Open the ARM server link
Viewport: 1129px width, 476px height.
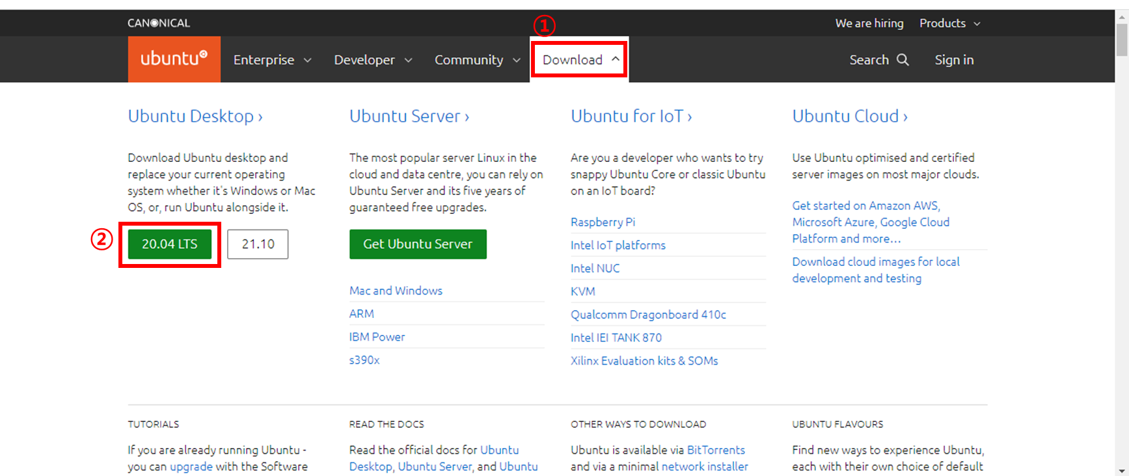[361, 313]
